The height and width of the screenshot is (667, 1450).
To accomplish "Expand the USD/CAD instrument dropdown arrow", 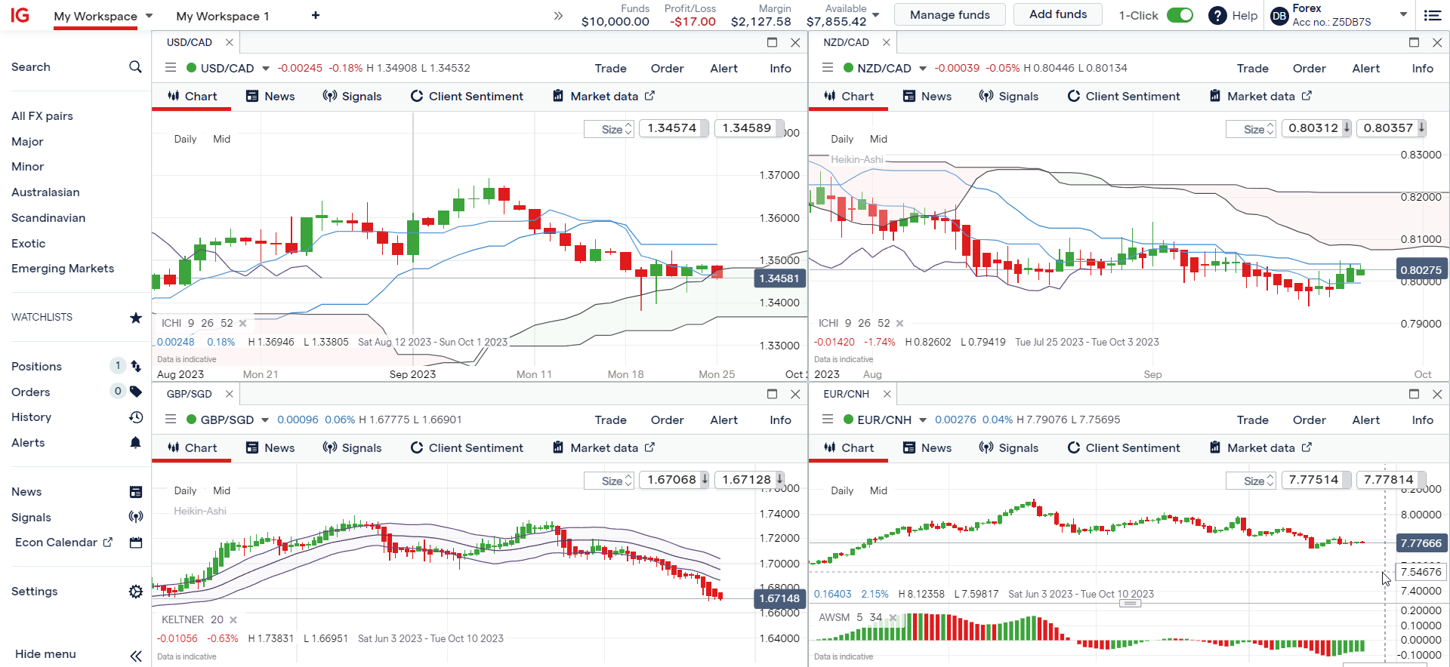I will (x=266, y=69).
